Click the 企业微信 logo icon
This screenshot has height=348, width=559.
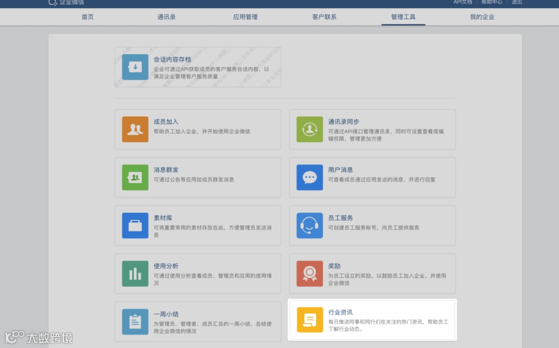(x=53, y=3)
